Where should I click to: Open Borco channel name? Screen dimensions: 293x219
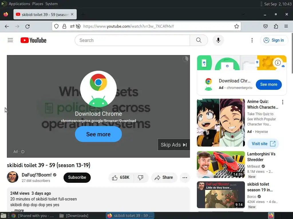click(252, 196)
